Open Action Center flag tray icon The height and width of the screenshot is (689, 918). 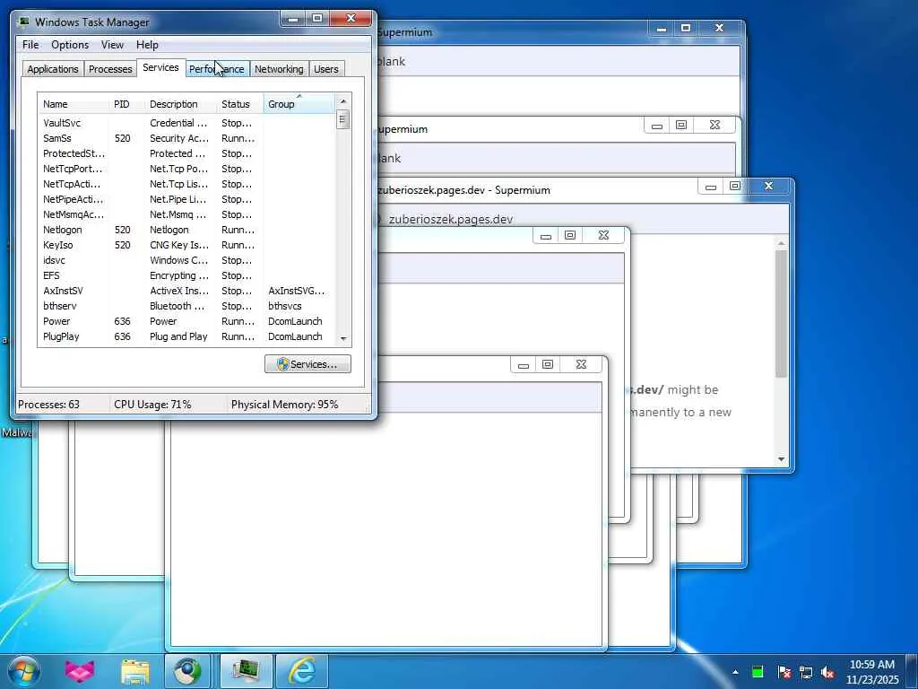784,672
